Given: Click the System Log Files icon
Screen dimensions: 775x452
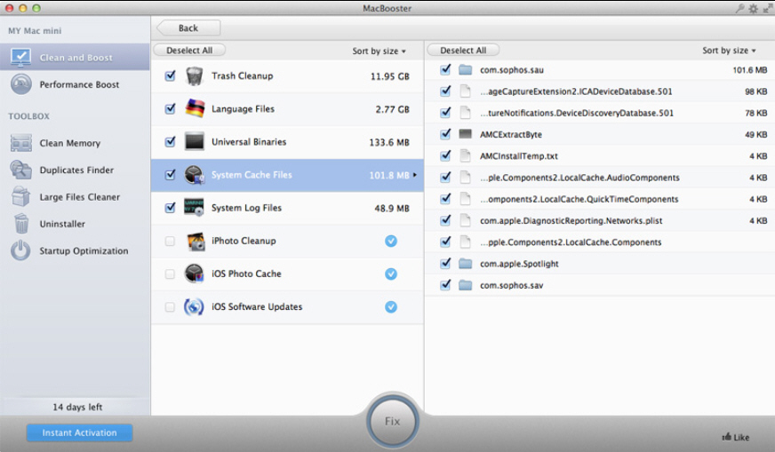Looking at the screenshot, I should 194,208.
